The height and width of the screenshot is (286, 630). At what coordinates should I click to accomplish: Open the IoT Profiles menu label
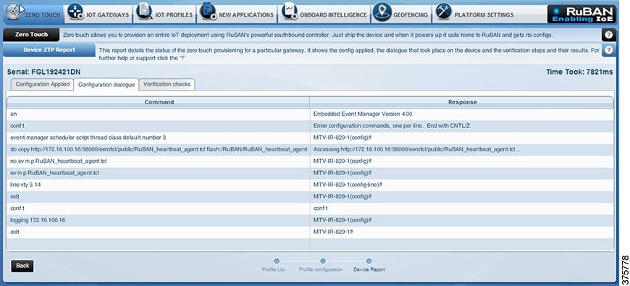coord(174,15)
